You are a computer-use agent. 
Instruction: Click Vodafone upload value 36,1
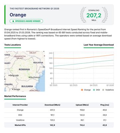82,120
